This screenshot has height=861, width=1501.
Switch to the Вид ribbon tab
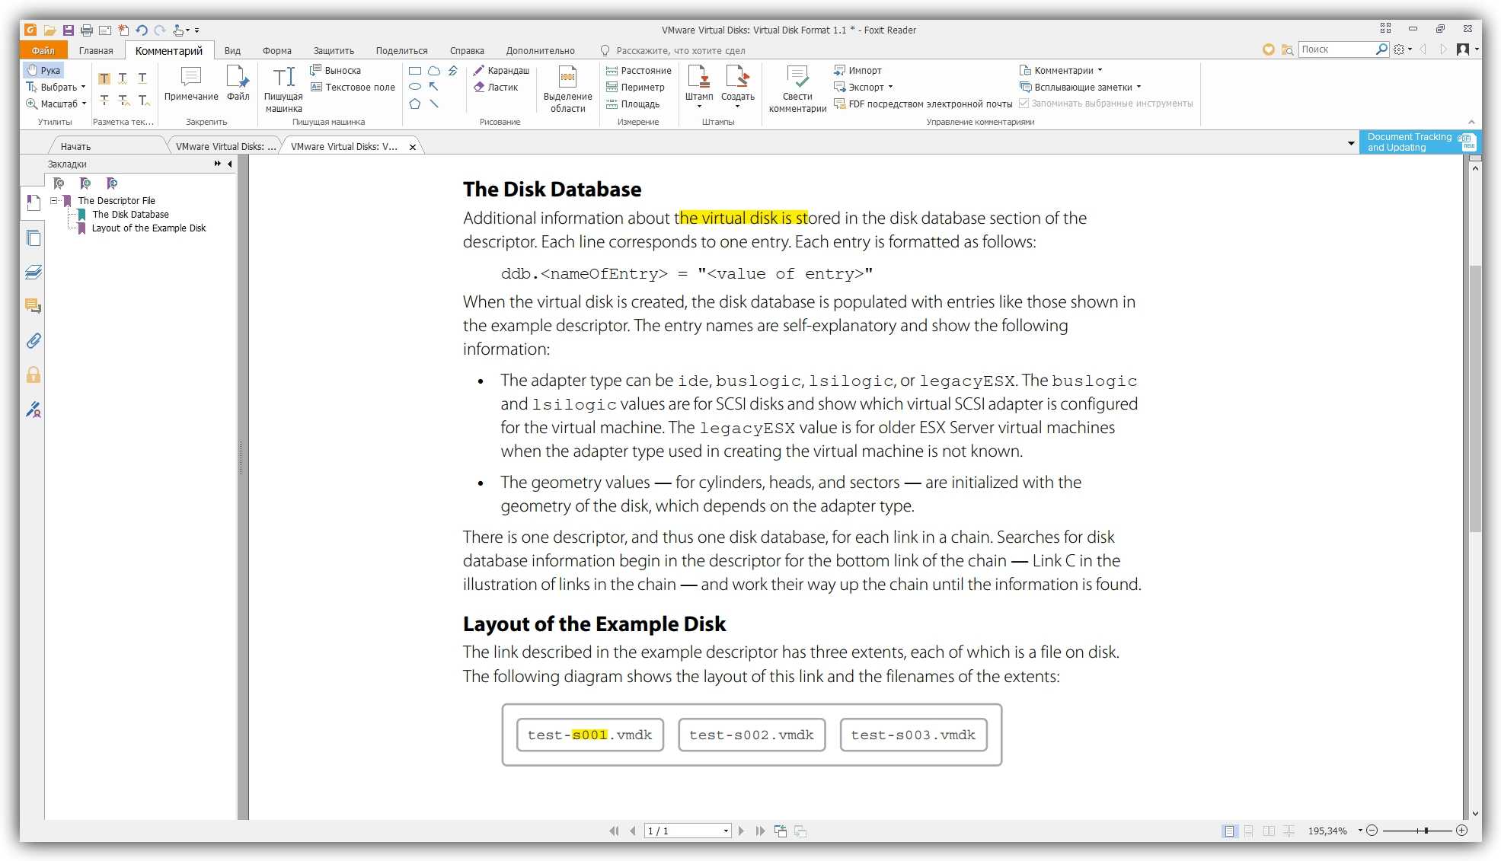[x=232, y=51]
